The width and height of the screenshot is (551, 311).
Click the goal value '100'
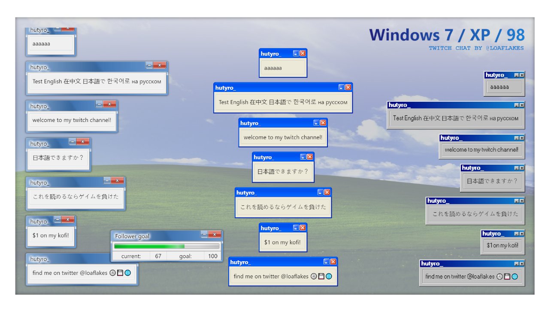tap(213, 256)
